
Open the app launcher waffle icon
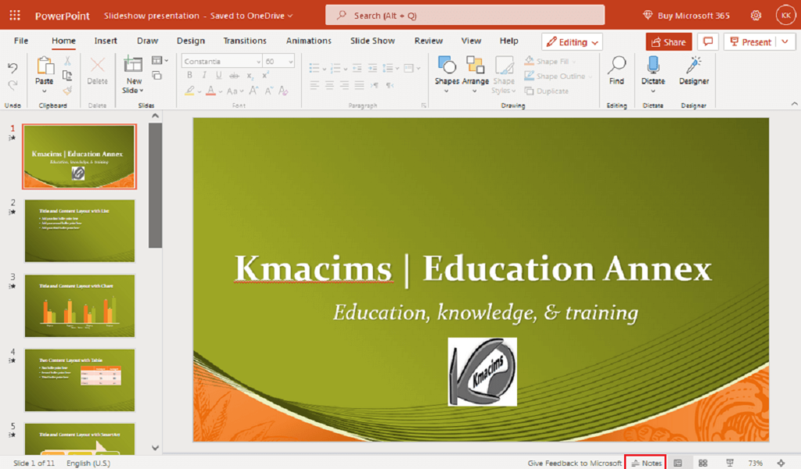pos(15,16)
